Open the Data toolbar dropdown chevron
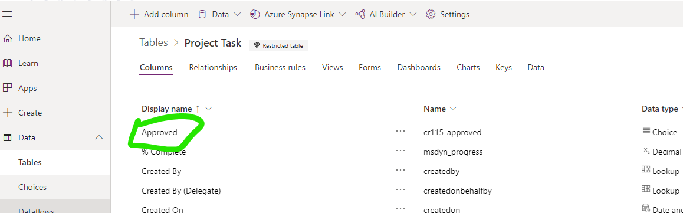 237,14
